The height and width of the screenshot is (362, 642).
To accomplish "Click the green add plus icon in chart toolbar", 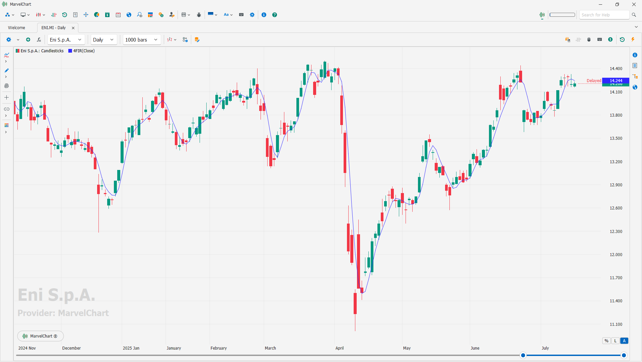I will [x=28, y=40].
